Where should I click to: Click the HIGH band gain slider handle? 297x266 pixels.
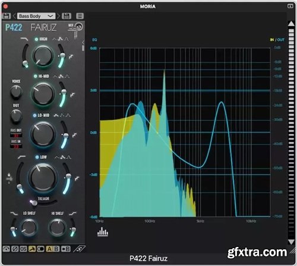(x=62, y=55)
